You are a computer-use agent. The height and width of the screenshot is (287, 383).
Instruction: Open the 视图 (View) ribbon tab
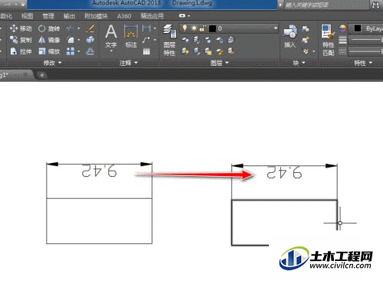click(27, 16)
